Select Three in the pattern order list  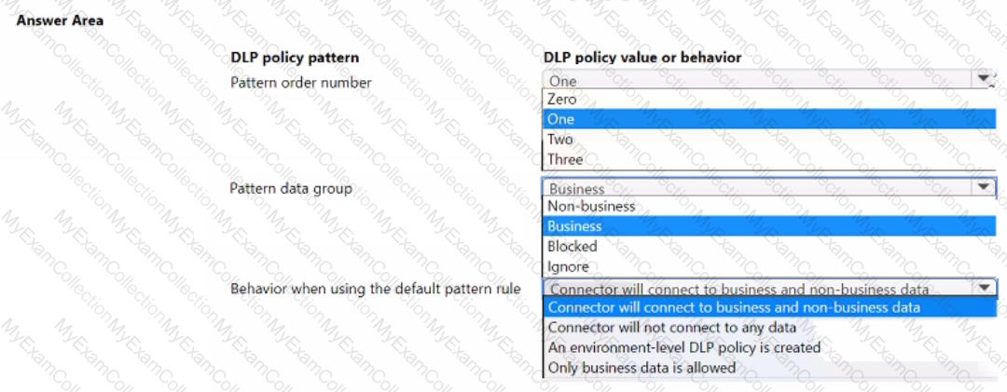[565, 159]
